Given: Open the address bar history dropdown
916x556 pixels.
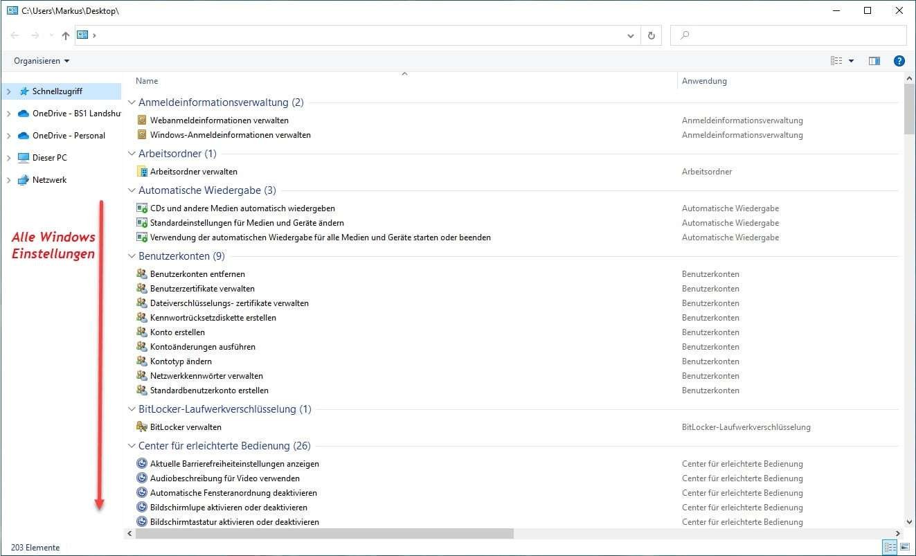Looking at the screenshot, I should pyautogui.click(x=630, y=35).
